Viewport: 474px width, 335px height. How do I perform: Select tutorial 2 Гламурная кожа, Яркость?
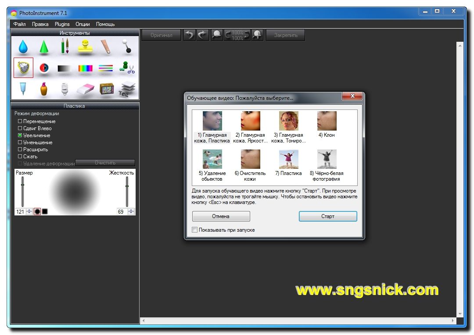pyautogui.click(x=250, y=127)
